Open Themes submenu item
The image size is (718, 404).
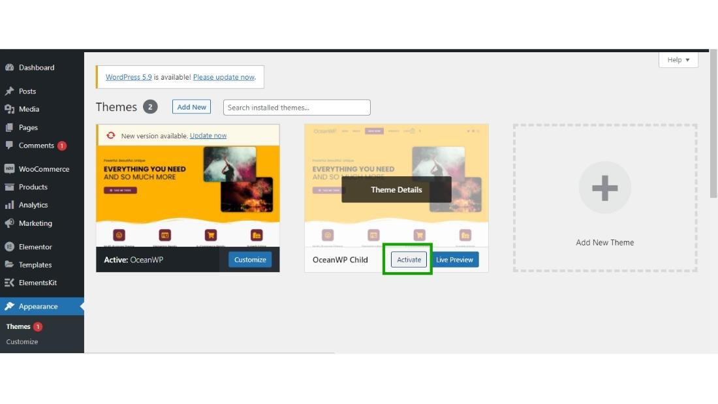coord(18,326)
